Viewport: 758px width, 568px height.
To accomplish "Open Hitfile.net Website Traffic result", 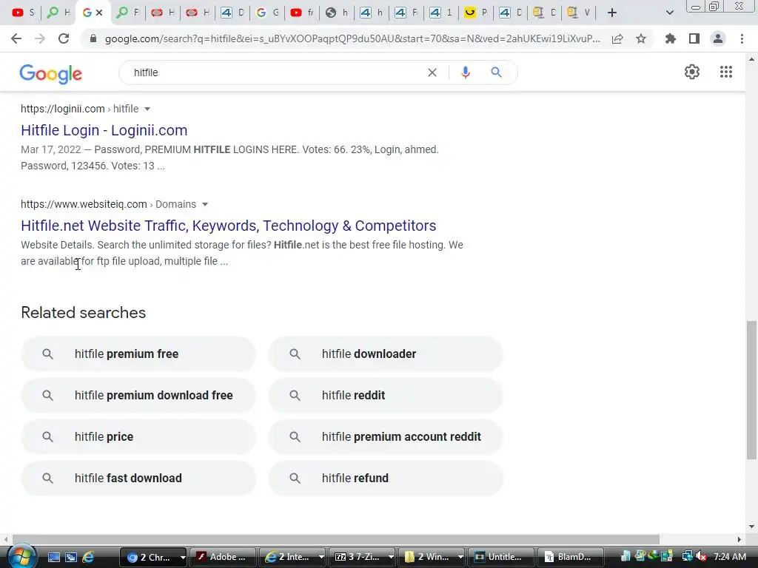I will click(228, 226).
